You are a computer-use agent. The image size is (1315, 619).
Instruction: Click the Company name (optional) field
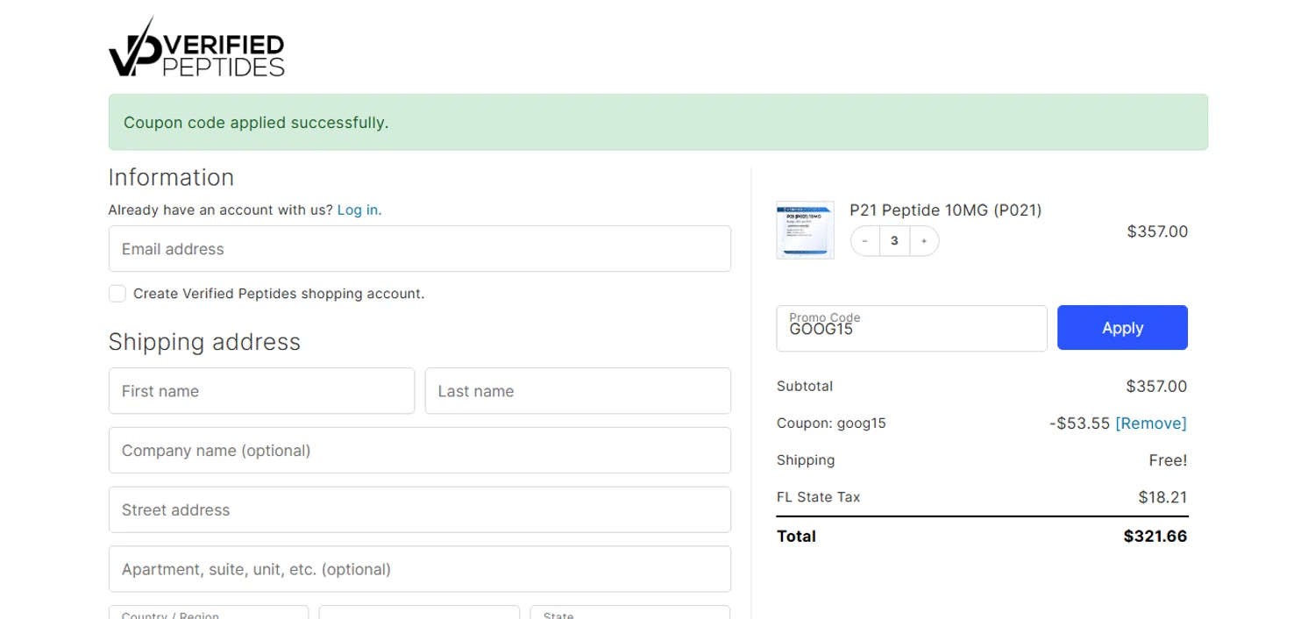420,451
